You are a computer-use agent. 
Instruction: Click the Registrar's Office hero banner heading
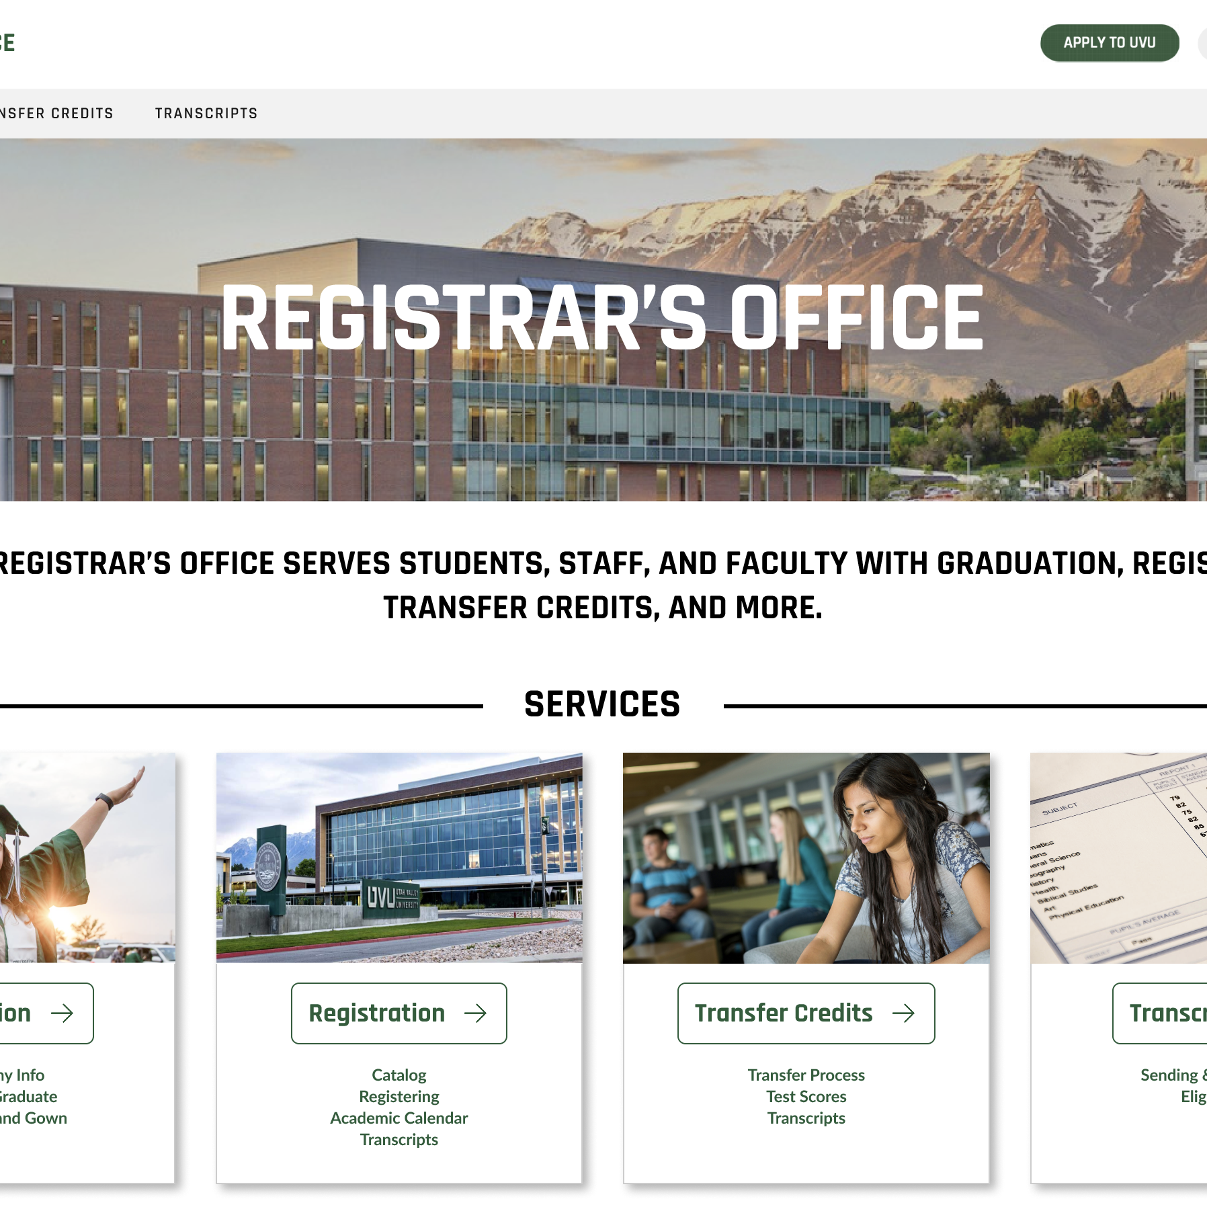[602, 318]
